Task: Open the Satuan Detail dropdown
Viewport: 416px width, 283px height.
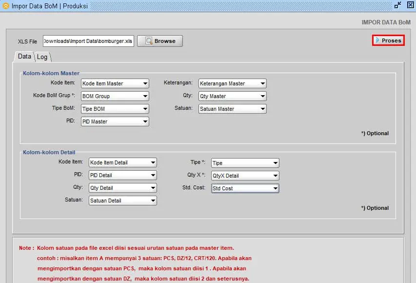Action: [x=122, y=201]
